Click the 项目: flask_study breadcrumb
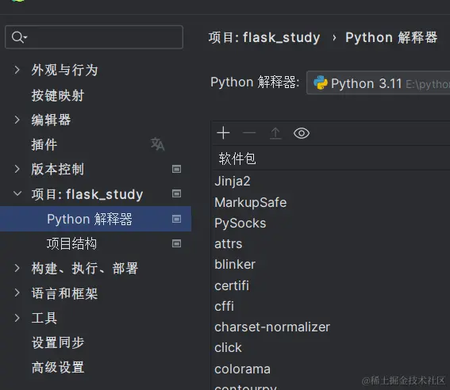Screen dimensions: 450x390 tap(264, 37)
